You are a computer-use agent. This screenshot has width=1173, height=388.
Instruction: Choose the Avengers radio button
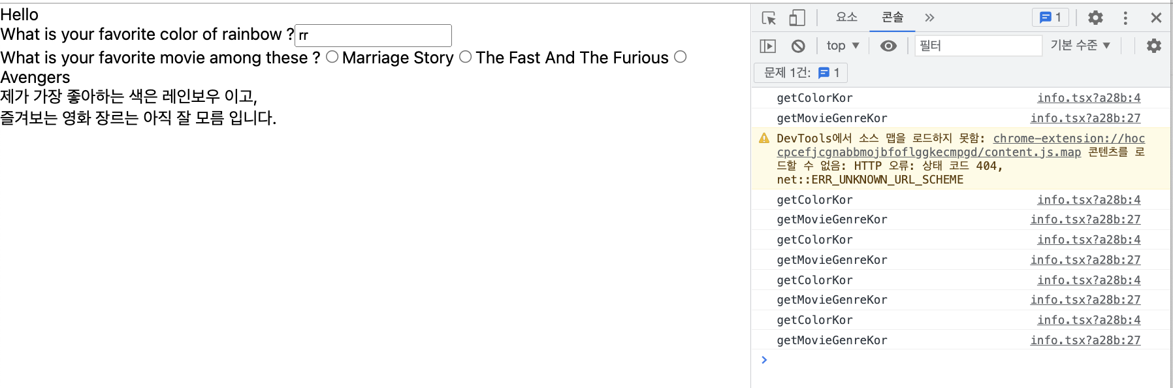tap(680, 57)
